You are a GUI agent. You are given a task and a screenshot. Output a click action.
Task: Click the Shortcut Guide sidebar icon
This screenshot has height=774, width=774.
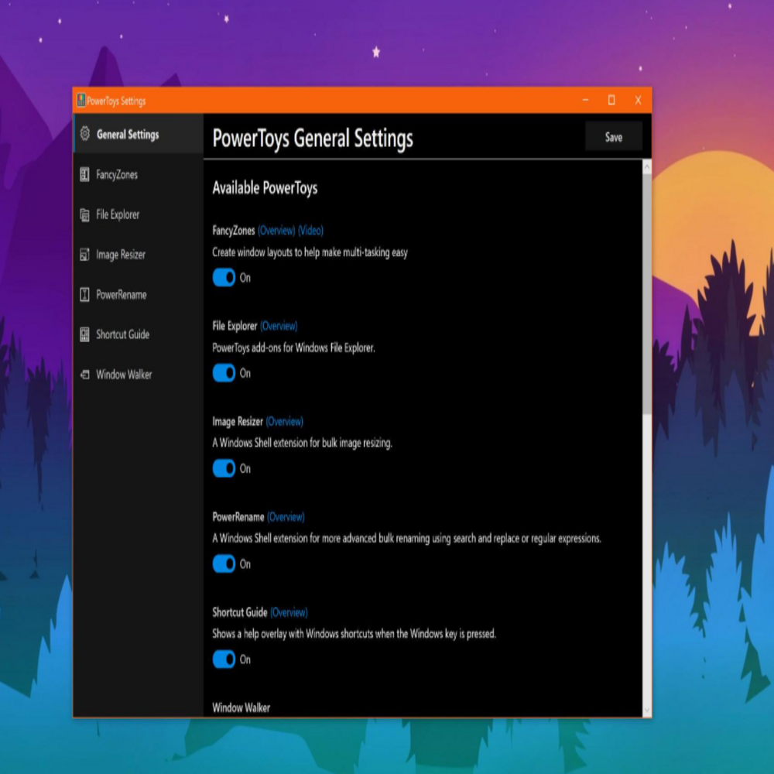(85, 334)
